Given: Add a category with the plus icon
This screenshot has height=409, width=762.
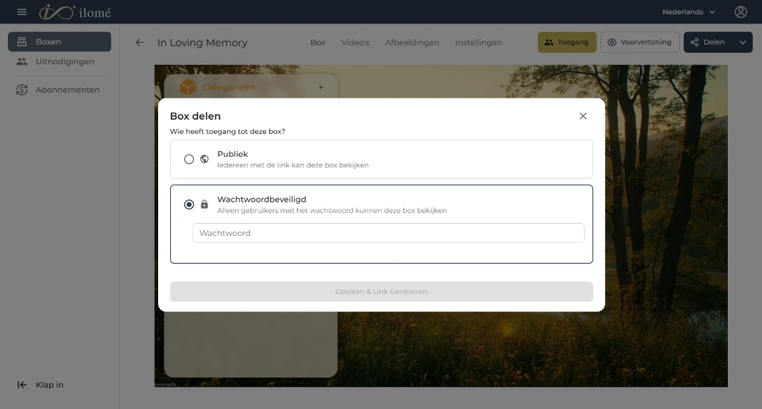Looking at the screenshot, I should [320, 88].
